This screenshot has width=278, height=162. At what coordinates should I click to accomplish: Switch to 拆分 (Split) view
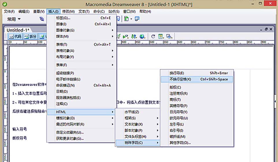(31, 36)
